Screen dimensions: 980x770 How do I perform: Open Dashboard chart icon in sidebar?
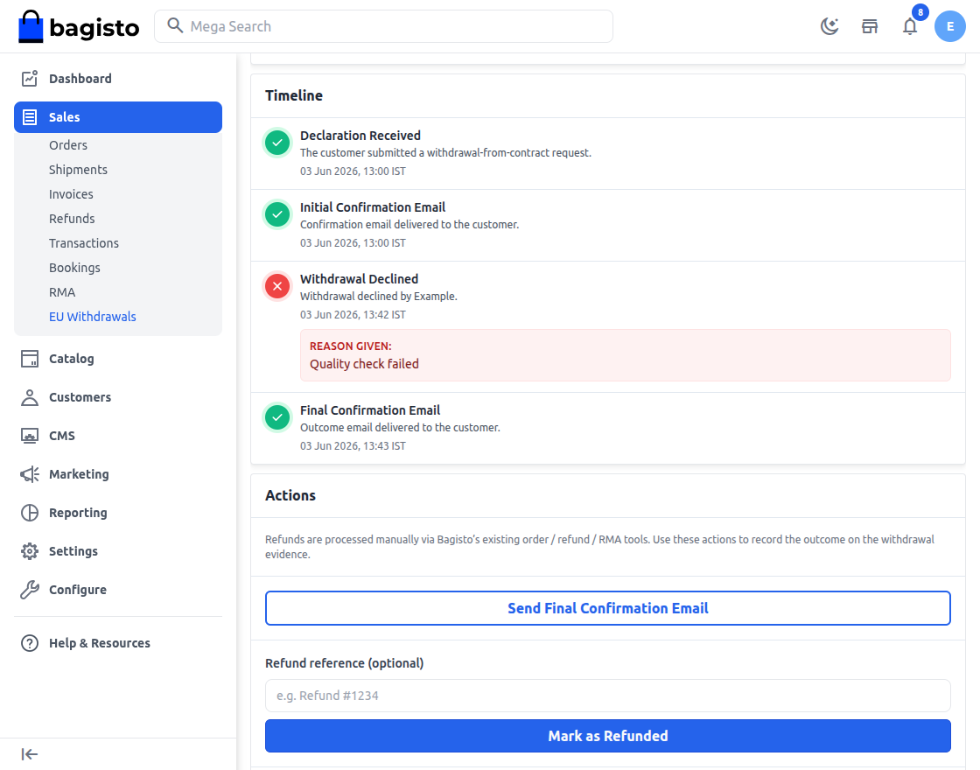30,78
